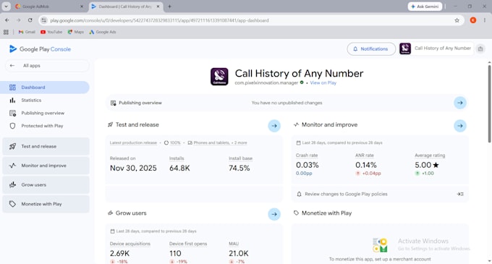Image resolution: width=492 pixels, height=264 pixels.
Task: Open Publishing overview card arrow
Action: [460, 103]
